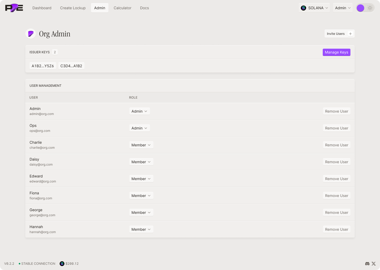The image size is (380, 270).
Task: Click the Org Admin avatar icon
Action: coord(31,34)
